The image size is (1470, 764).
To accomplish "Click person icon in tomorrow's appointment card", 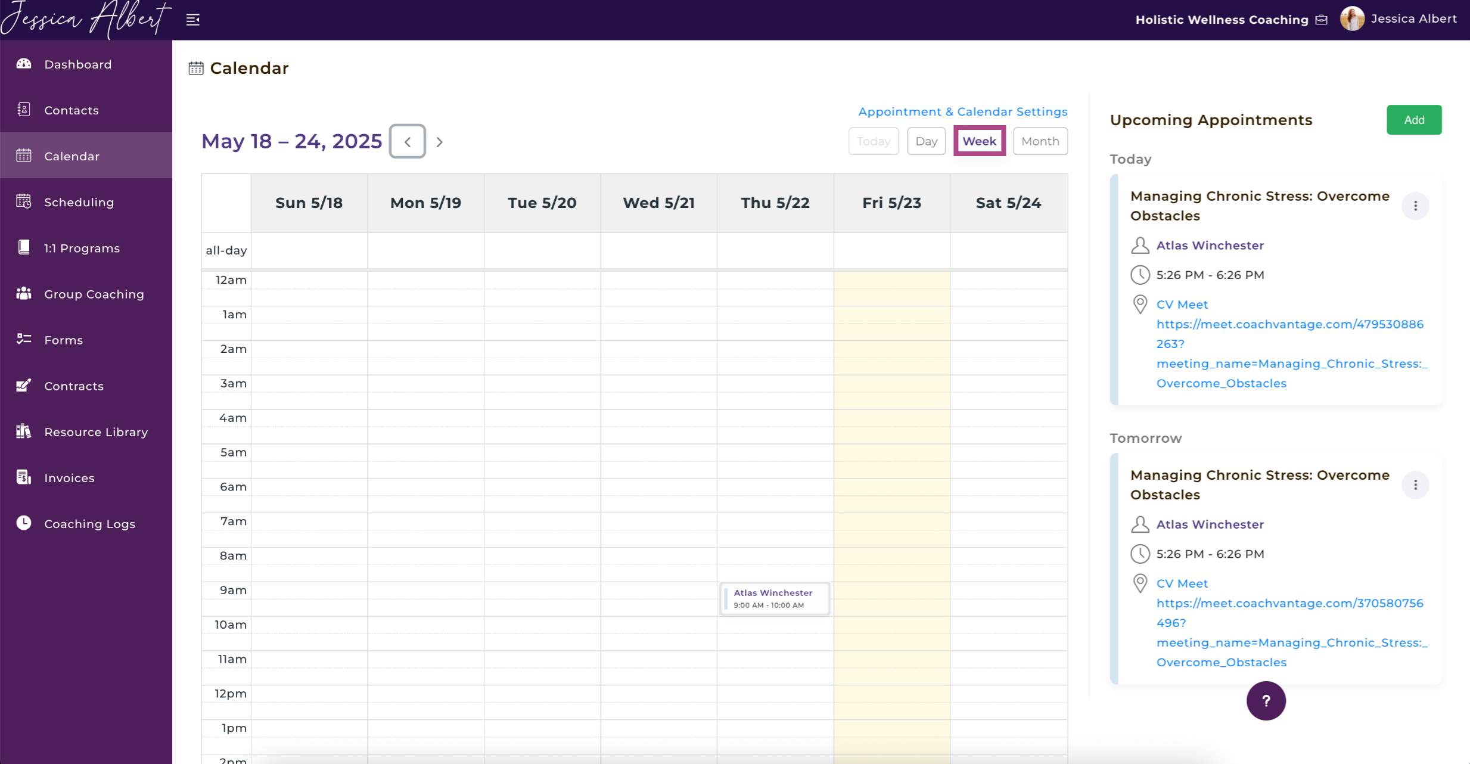I will [x=1140, y=524].
